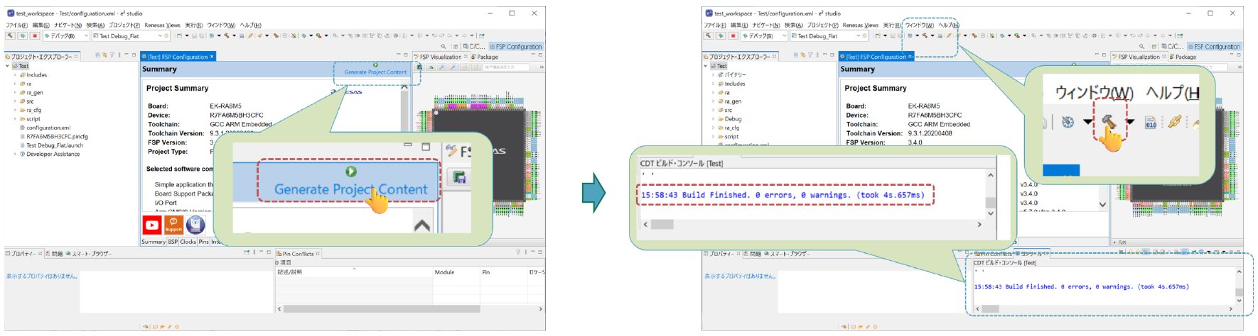Open the Clocks tab of FSP Configuration
Image resolution: width=1258 pixels, height=336 pixels.
tap(188, 242)
